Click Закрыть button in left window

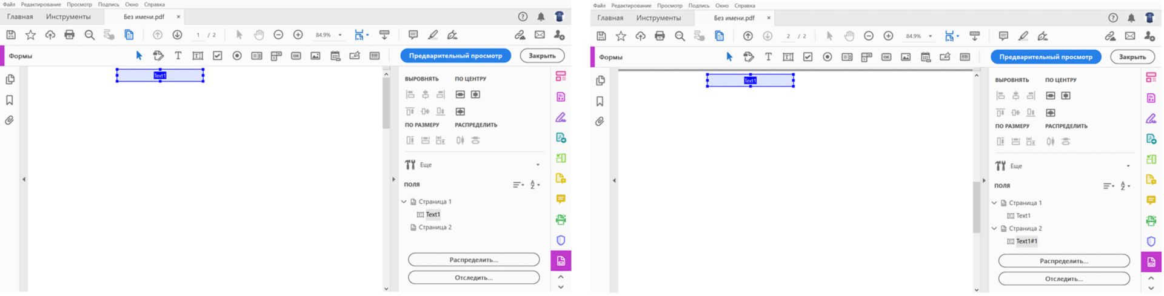click(542, 56)
